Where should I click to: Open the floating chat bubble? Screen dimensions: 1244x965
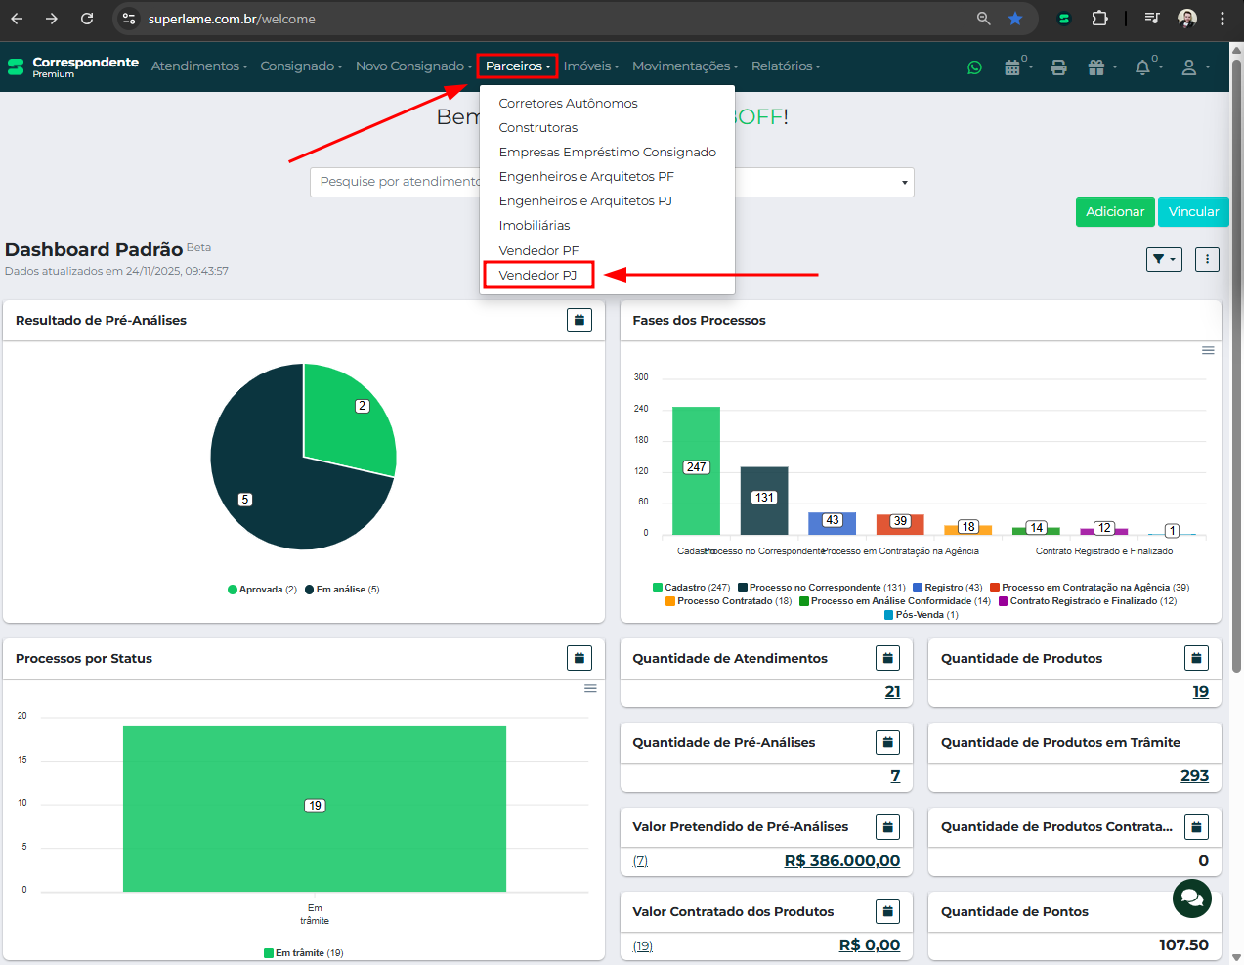(1191, 898)
